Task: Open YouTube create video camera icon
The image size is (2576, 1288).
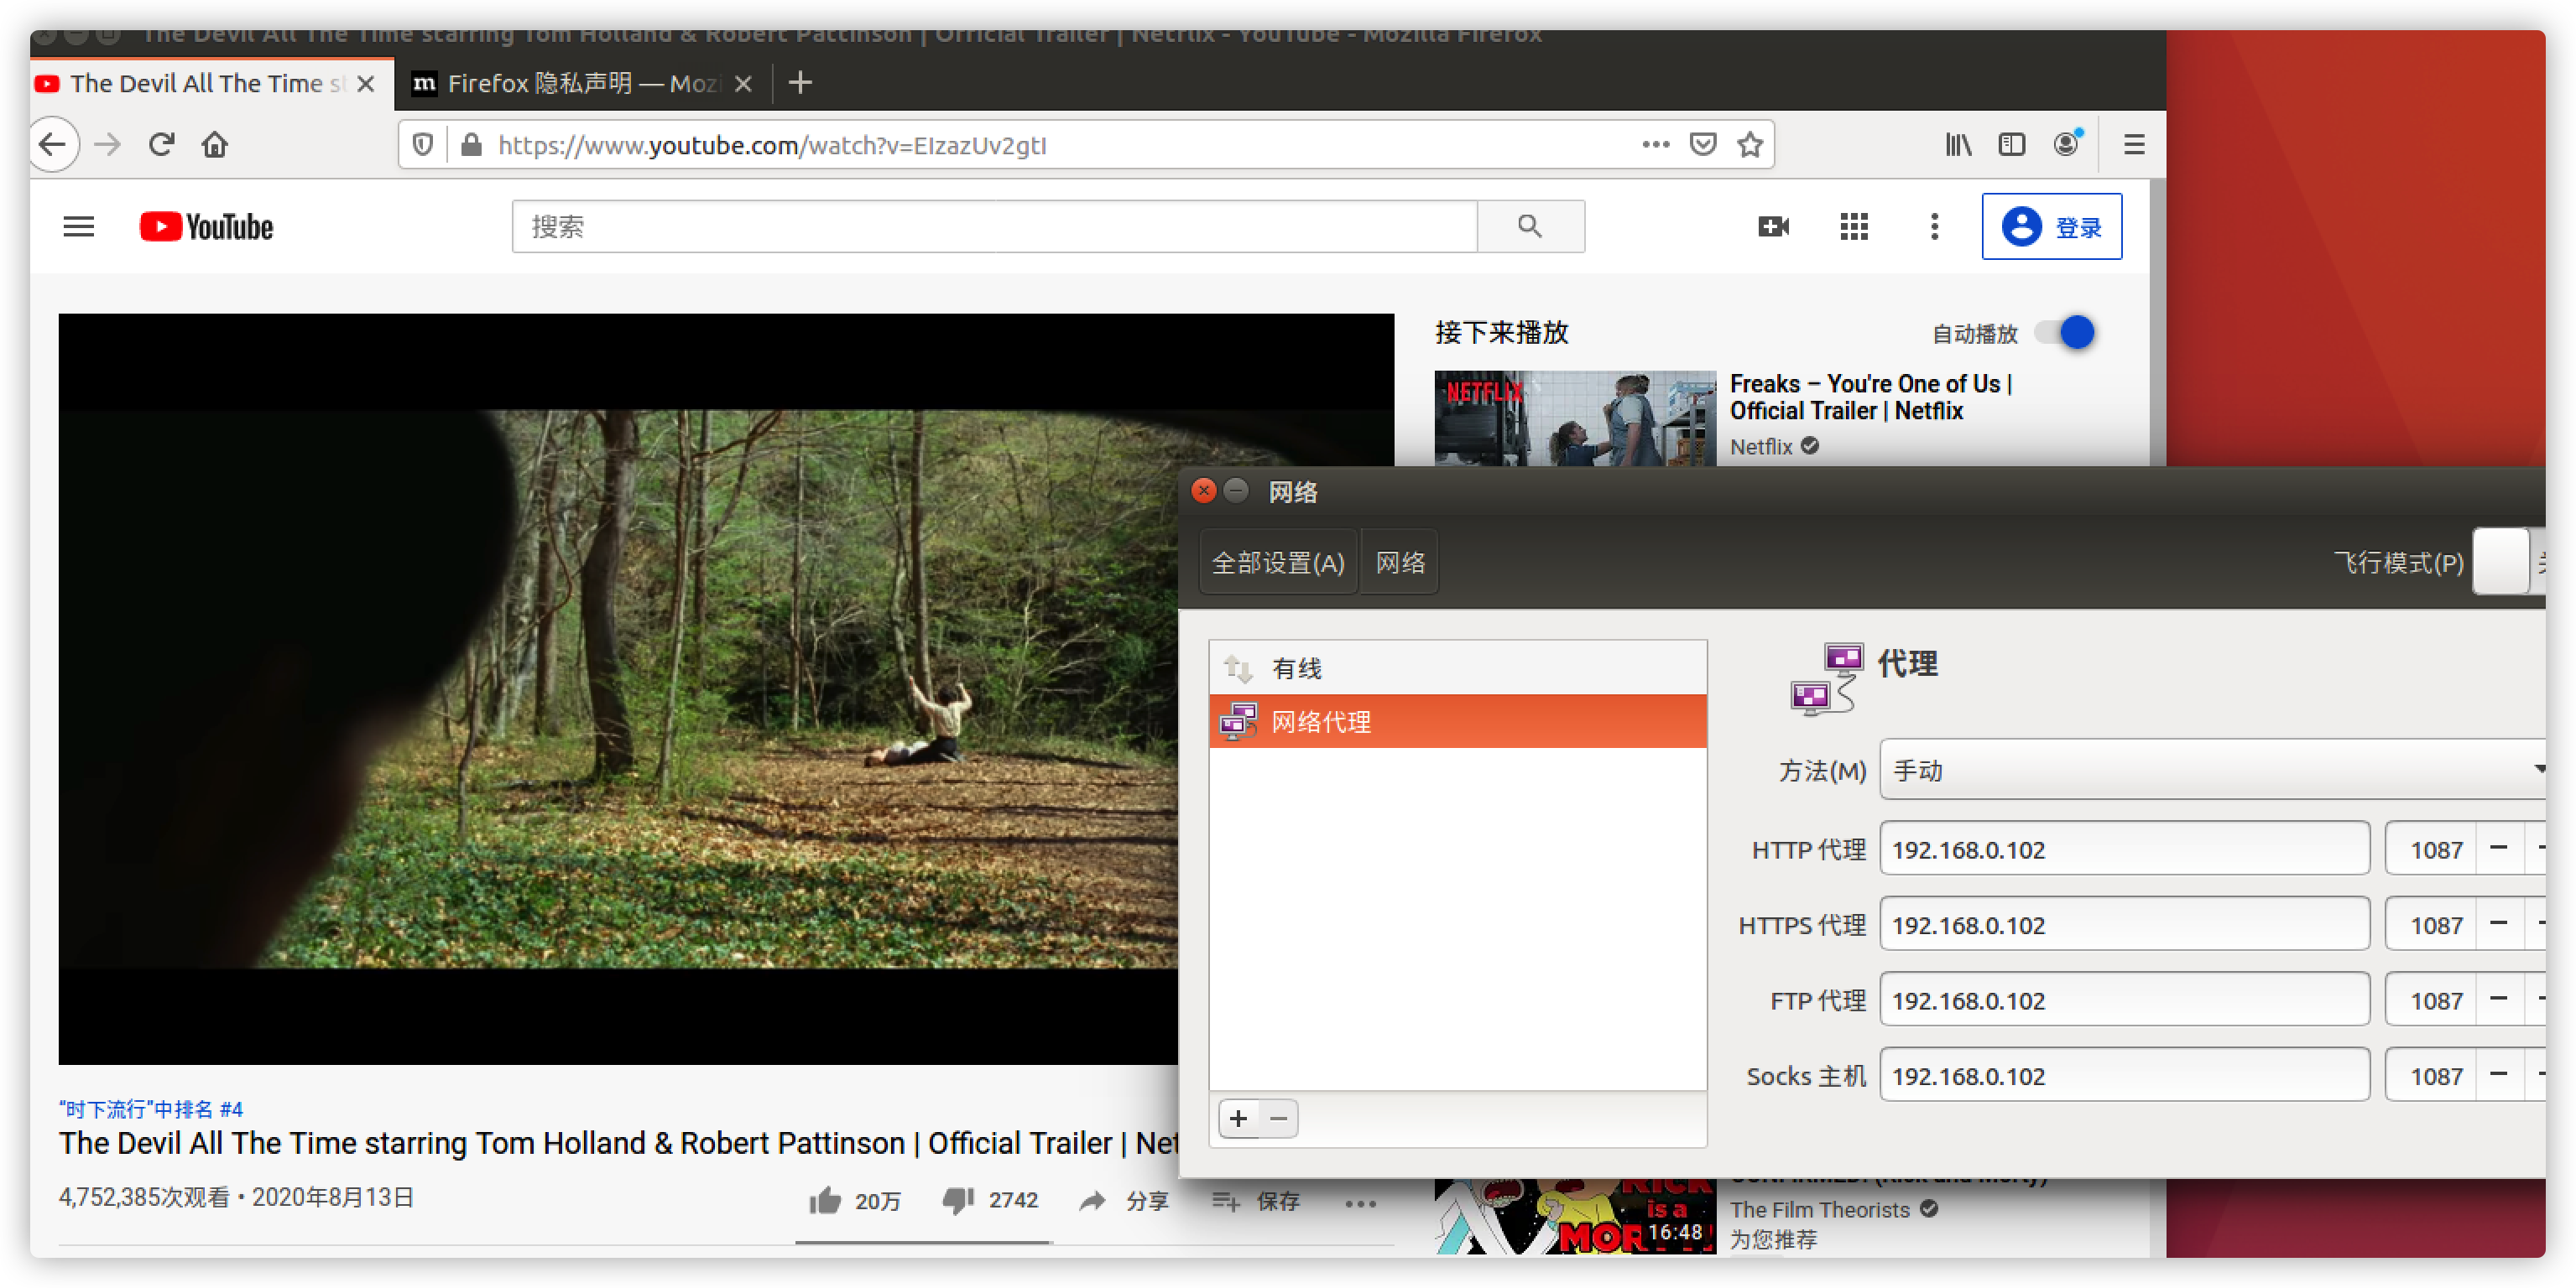Action: point(1773,226)
